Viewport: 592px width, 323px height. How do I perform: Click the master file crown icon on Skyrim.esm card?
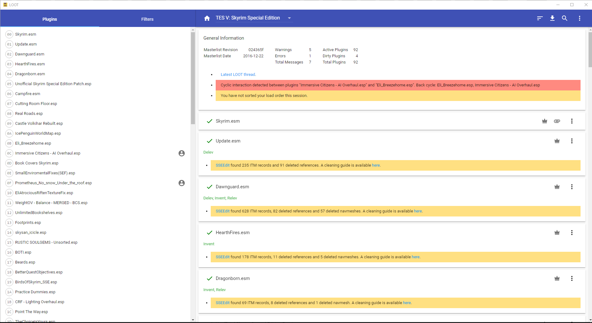545,121
